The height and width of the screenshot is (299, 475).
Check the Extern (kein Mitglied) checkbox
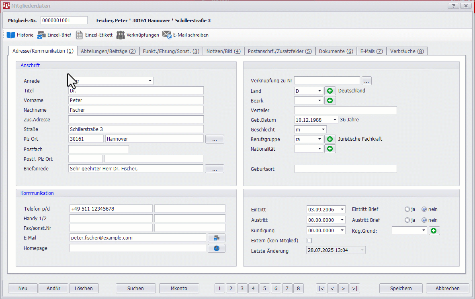click(x=309, y=241)
